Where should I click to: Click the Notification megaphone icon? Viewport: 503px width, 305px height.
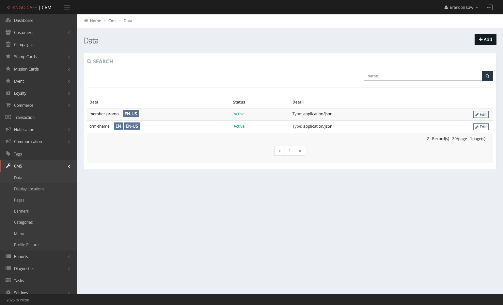[x=8, y=129]
